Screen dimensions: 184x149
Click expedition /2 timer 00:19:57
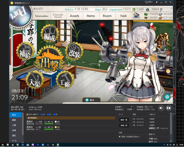click(x=138, y=119)
